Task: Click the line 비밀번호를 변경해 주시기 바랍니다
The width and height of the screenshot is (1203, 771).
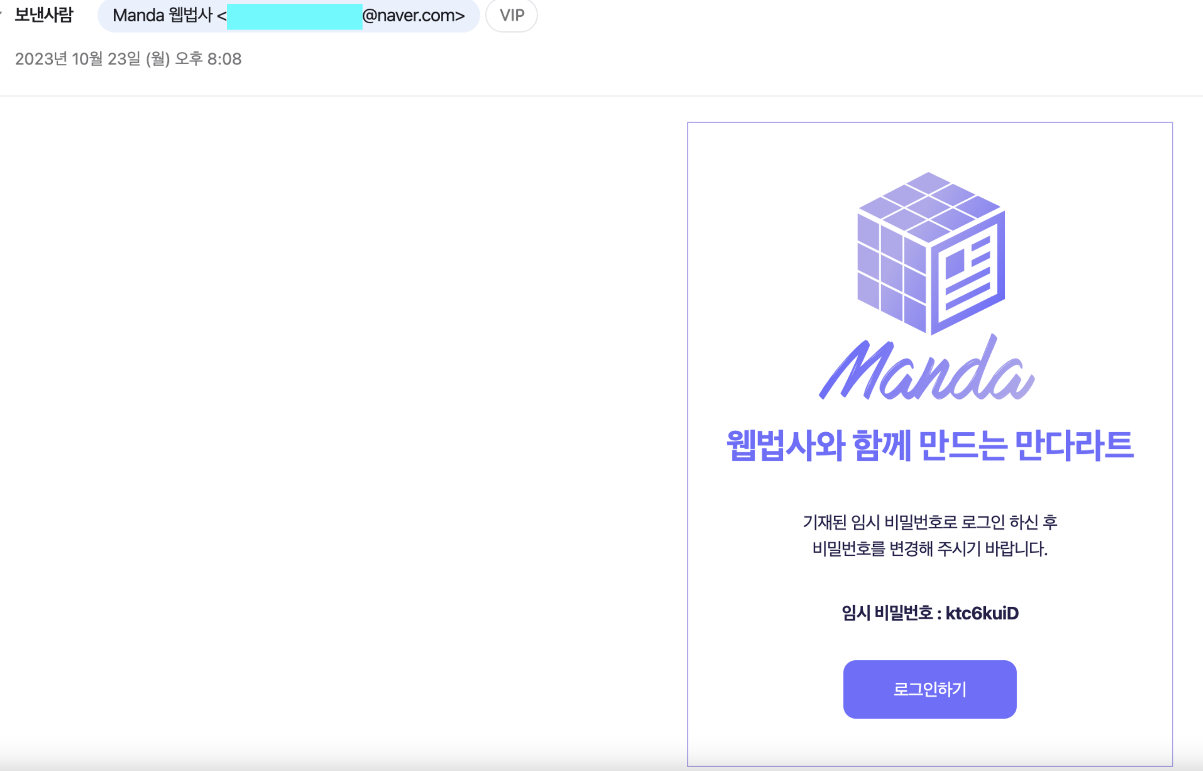Action: tap(930, 549)
